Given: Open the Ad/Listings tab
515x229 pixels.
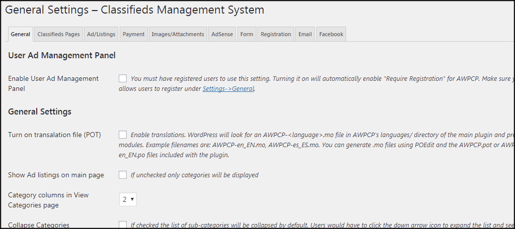Looking at the screenshot, I should (101, 34).
